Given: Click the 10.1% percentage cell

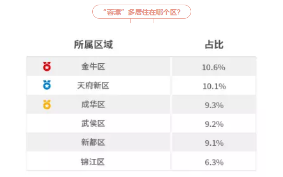Looking at the screenshot, I should pos(214,86).
